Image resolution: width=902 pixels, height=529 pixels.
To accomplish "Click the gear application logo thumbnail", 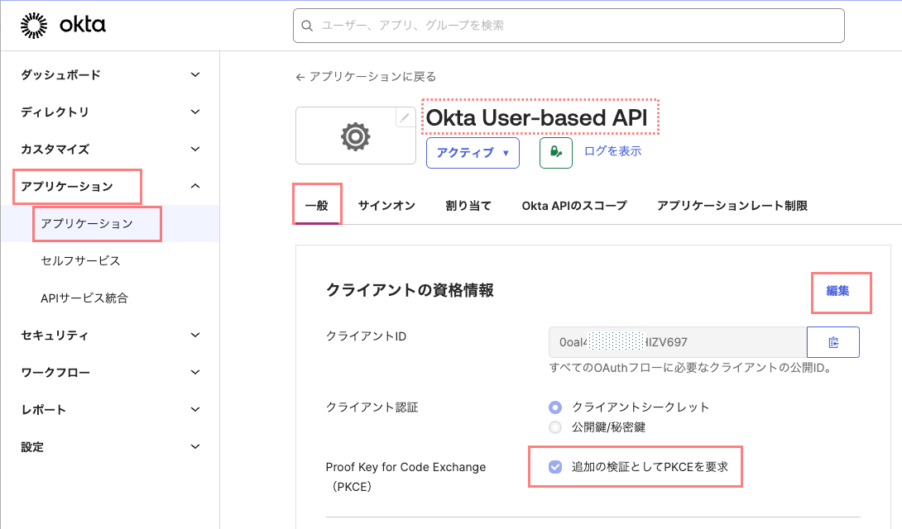I will (356, 136).
